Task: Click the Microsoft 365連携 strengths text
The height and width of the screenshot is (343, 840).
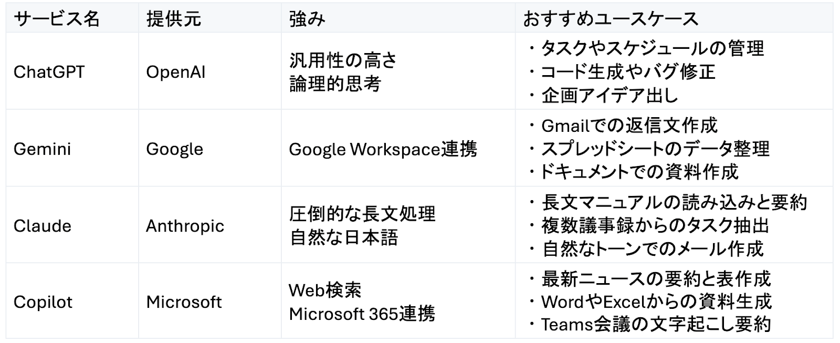Action: [362, 314]
